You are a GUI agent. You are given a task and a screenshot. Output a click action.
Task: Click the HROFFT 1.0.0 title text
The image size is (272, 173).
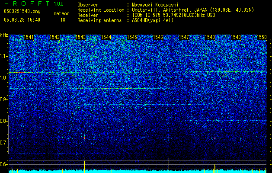pos(34,3)
